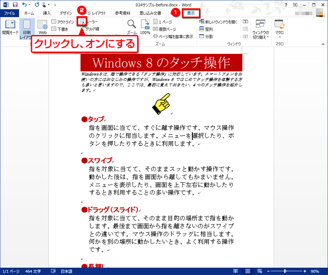Click the proofing errors icon

point(53,271)
